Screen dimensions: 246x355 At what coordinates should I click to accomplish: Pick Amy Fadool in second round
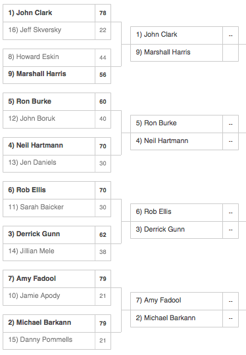point(184,301)
